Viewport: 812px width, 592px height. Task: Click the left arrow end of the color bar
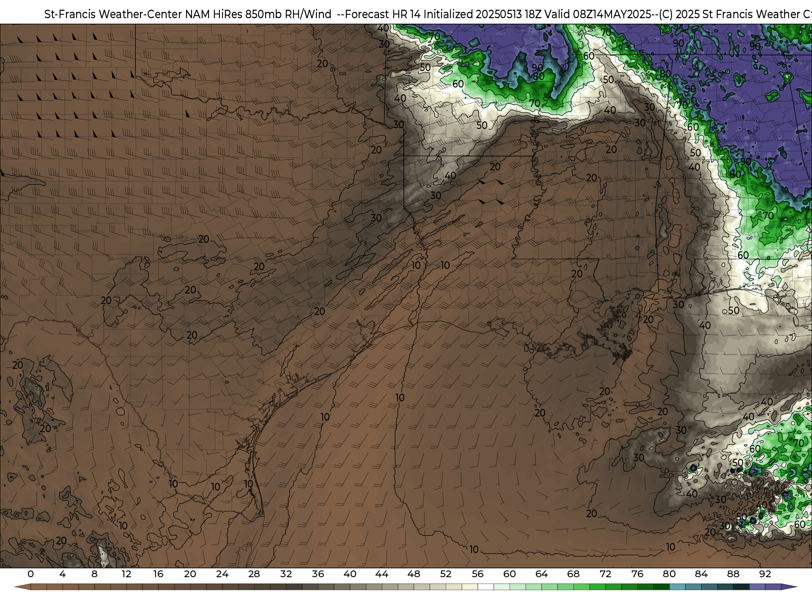tap(22, 587)
